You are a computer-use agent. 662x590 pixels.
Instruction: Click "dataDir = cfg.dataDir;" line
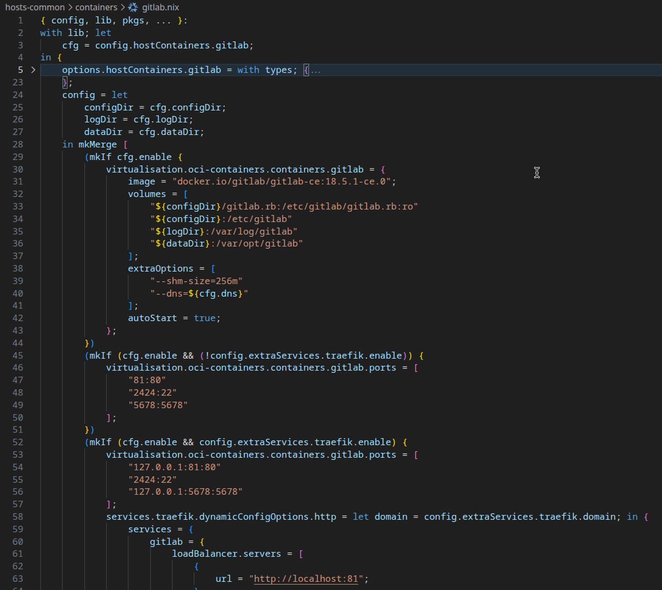coord(144,132)
